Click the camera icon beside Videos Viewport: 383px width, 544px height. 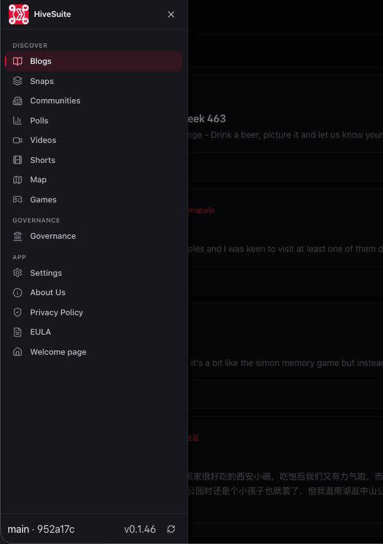[x=18, y=140]
